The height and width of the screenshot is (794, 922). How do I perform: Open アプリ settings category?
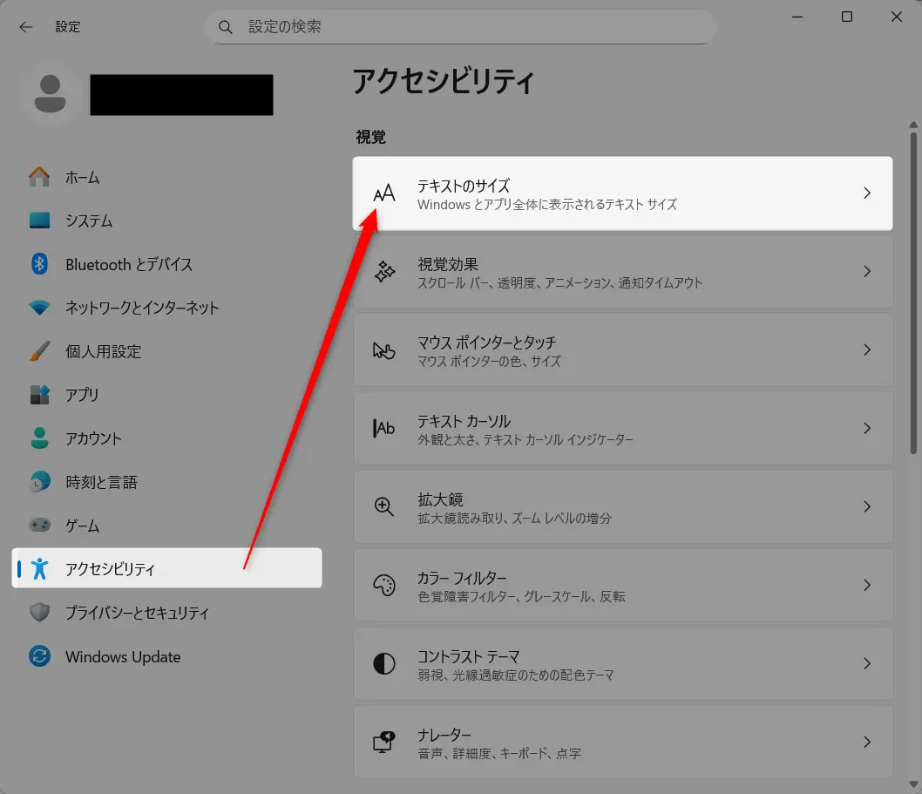(166, 395)
